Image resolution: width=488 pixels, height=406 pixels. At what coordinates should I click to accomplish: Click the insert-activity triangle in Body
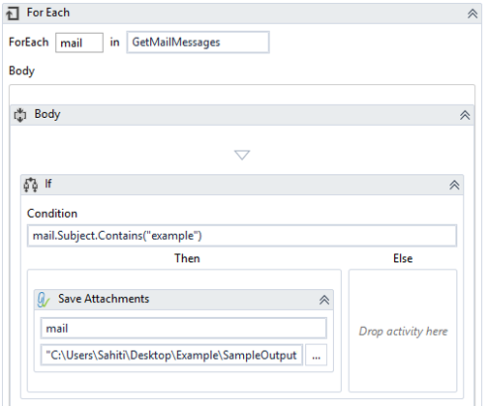242,155
